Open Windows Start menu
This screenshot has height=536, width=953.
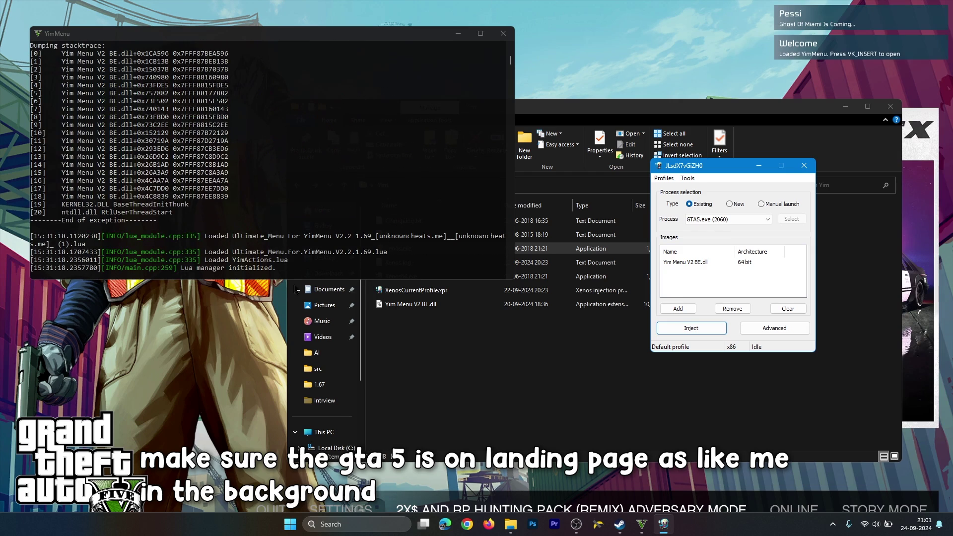pyautogui.click(x=290, y=524)
